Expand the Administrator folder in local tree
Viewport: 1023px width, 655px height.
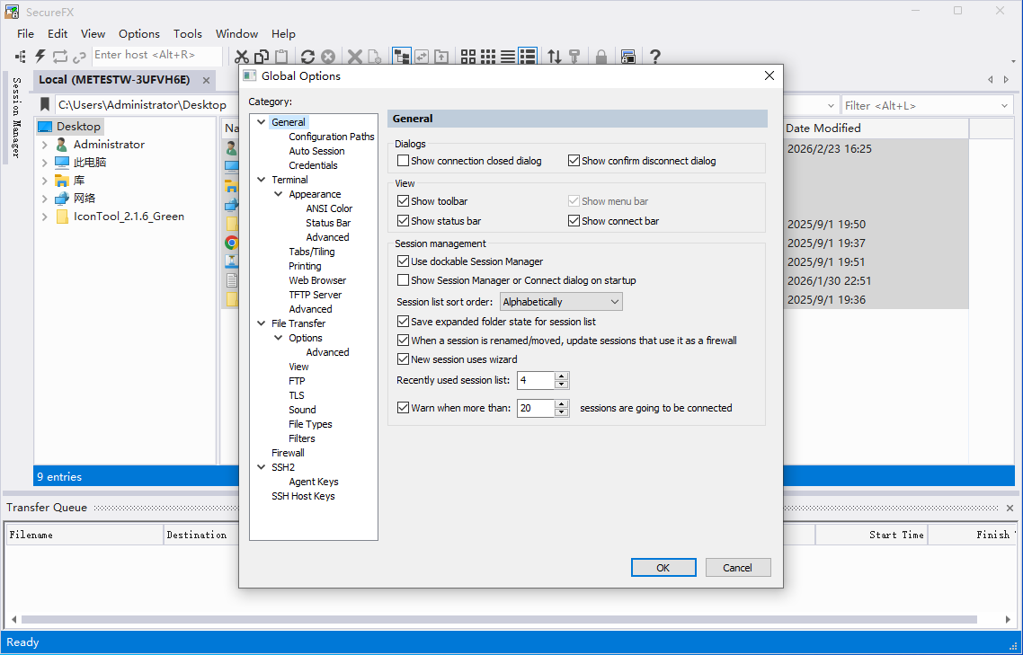pyautogui.click(x=44, y=145)
